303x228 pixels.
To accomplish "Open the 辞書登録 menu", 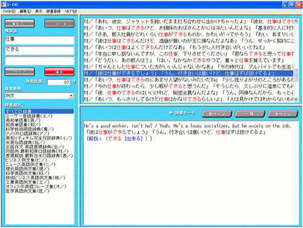I will coord(53,12).
